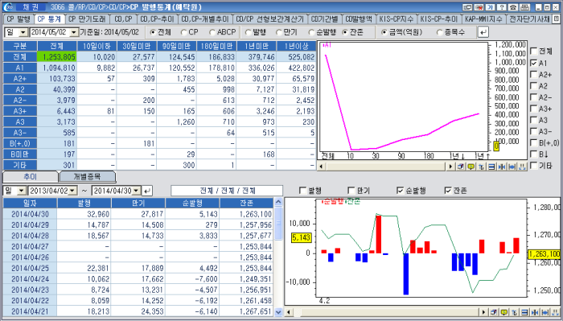Viewport: 563px width, 321px height.
Task: Click lower chart horizontal lines icon
Action: 525,312
